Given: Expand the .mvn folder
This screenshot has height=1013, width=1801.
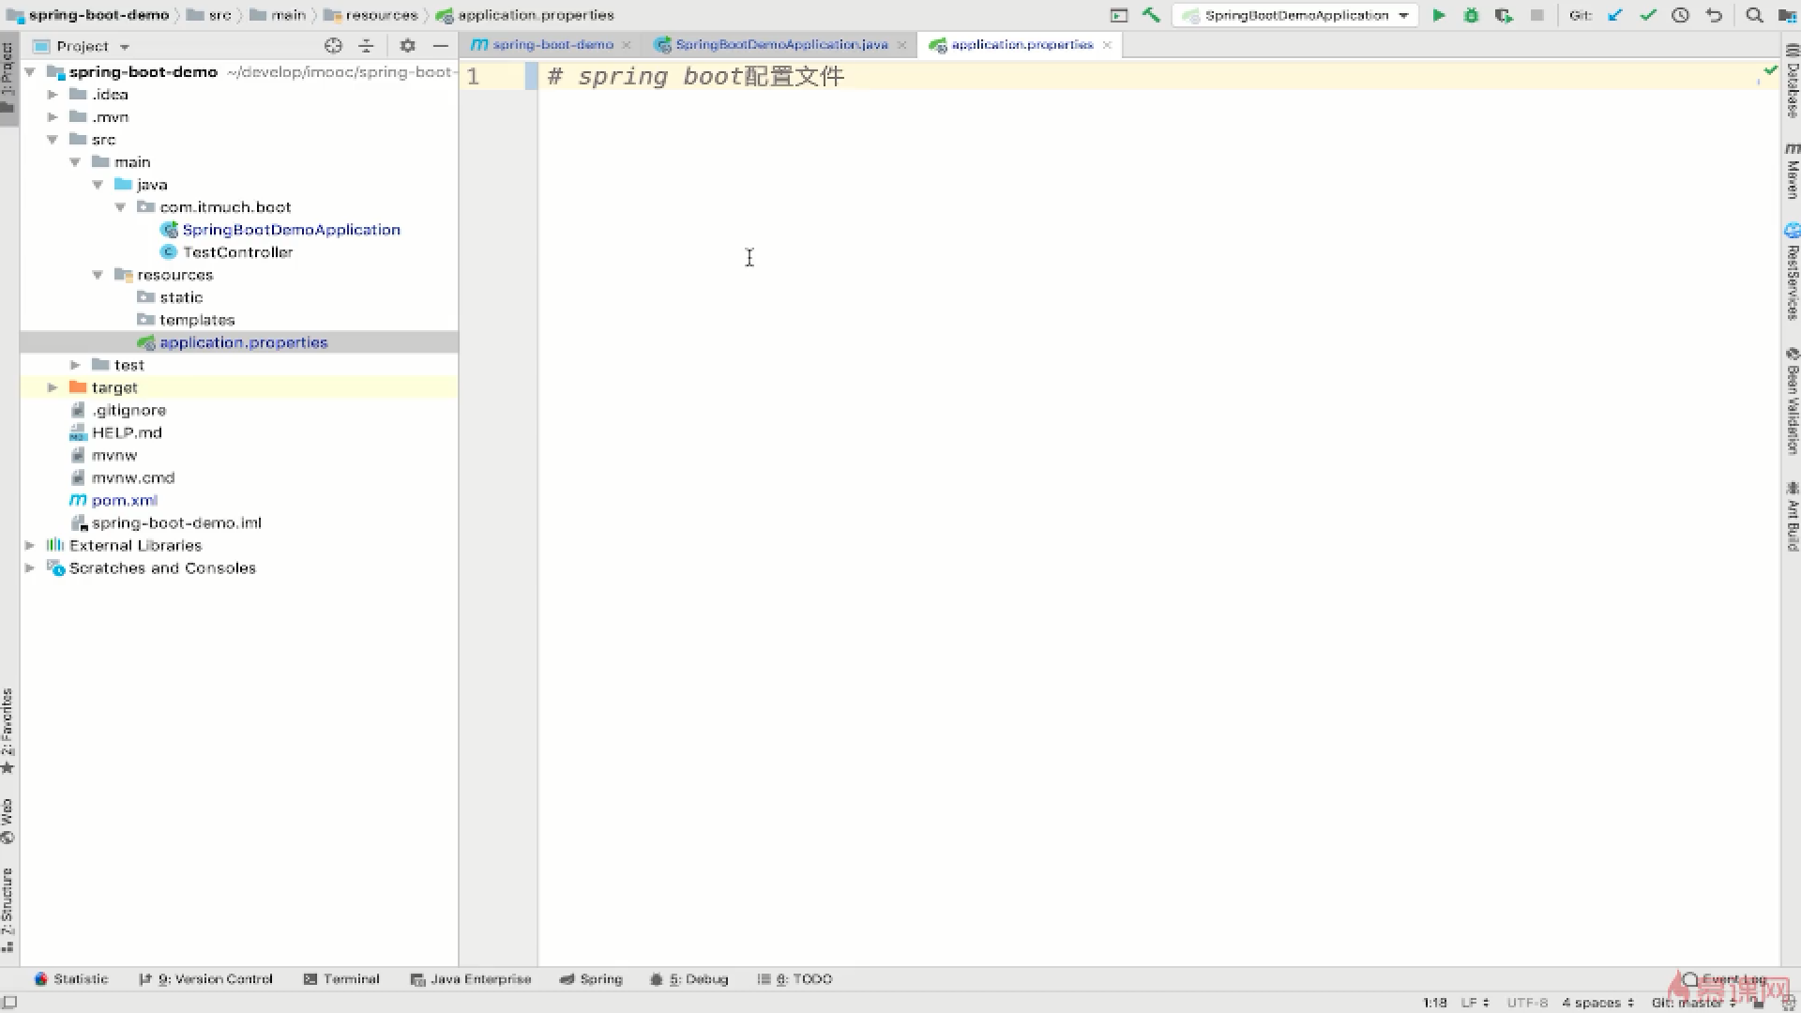Looking at the screenshot, I should [53, 117].
